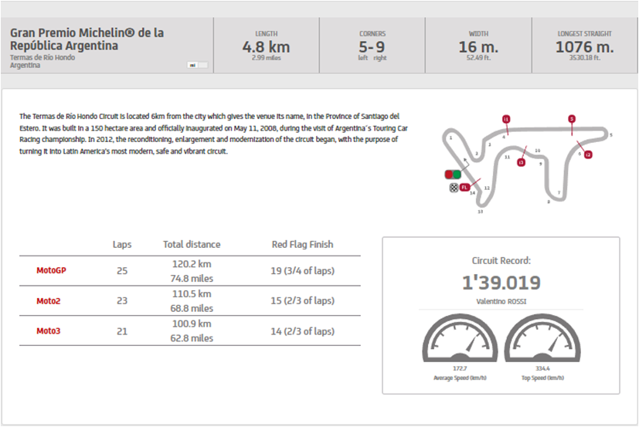The height and width of the screenshot is (427, 639).
Task: Click the Average Speed gauge
Action: point(460,337)
